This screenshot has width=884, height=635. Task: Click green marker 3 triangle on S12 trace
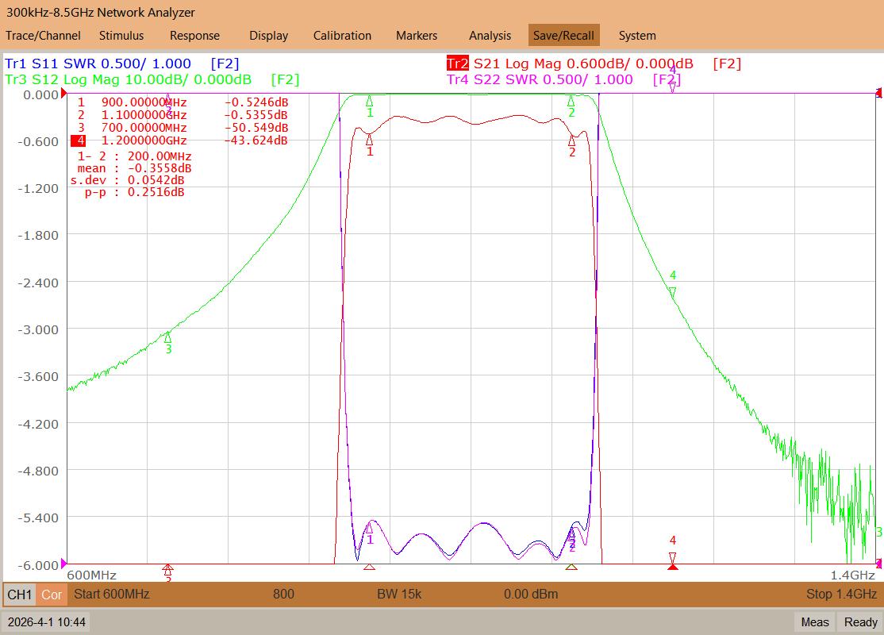[x=167, y=337]
